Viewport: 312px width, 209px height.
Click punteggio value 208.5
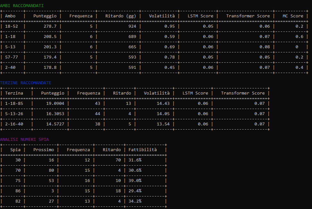[50, 37]
